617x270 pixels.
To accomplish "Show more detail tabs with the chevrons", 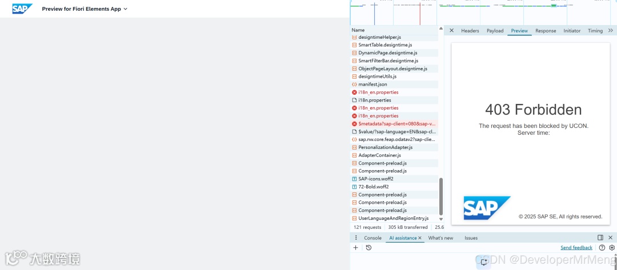I will (611, 30).
